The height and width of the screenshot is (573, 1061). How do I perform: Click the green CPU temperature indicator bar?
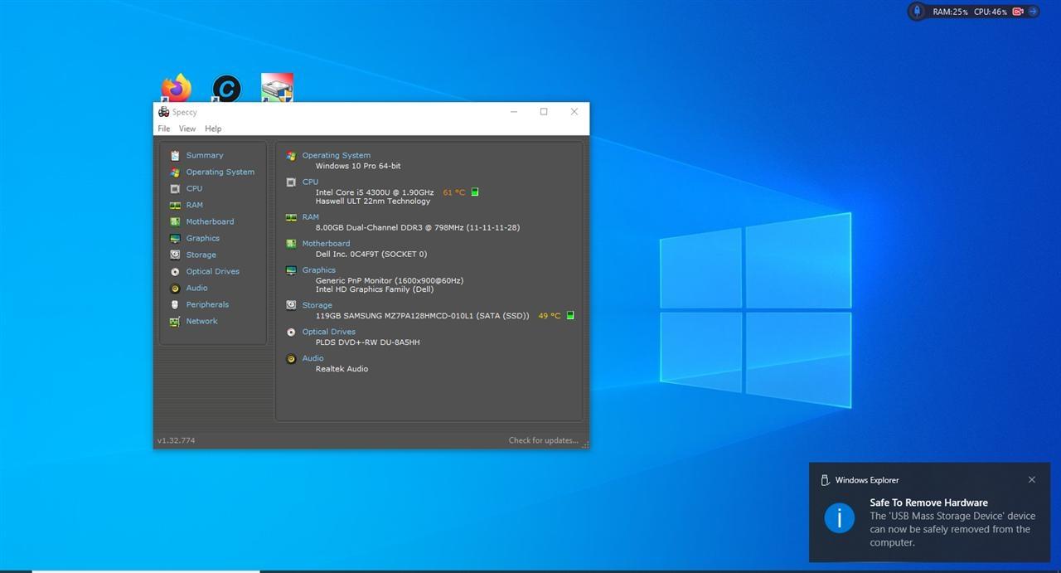475,192
